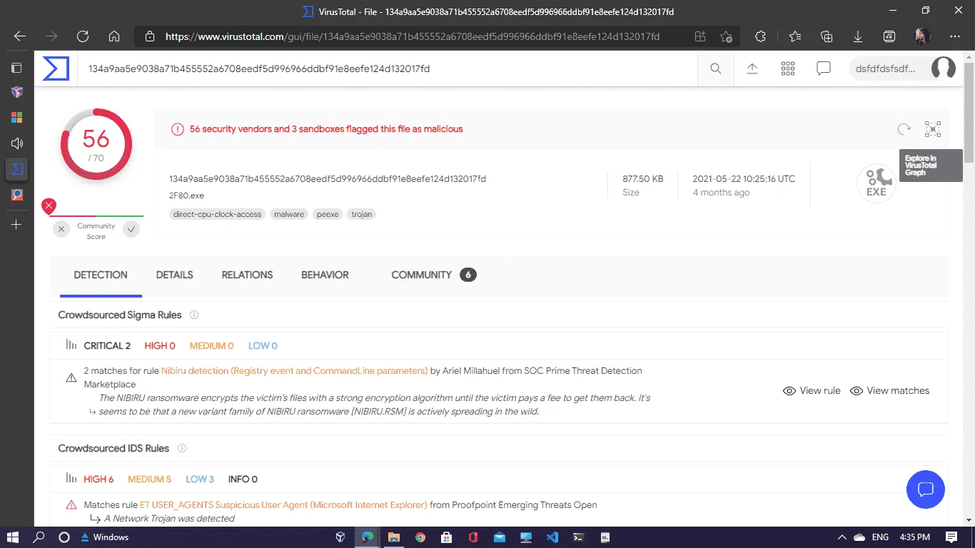Screen dimensions: 975x548
Task: Open ET USER_AGENTS Suspicious User Agent rule link
Action: pos(283,505)
